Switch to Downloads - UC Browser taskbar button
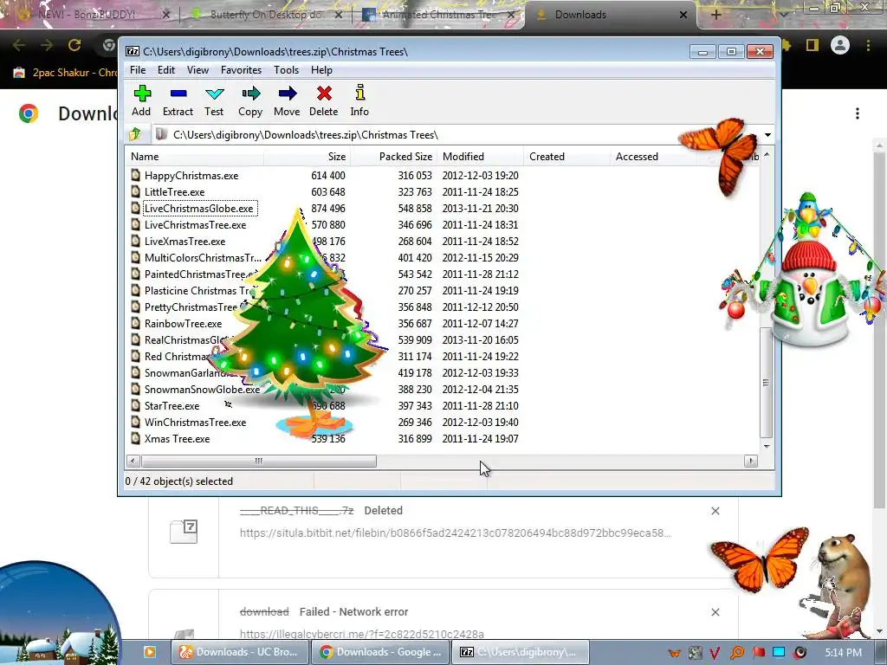Screen dimensions: 887x665 tap(239, 652)
